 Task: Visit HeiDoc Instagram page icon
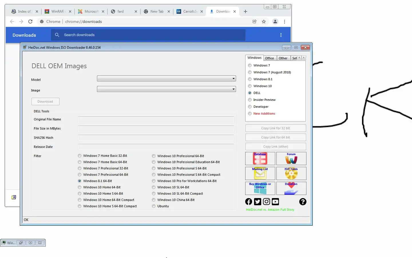(x=266, y=202)
